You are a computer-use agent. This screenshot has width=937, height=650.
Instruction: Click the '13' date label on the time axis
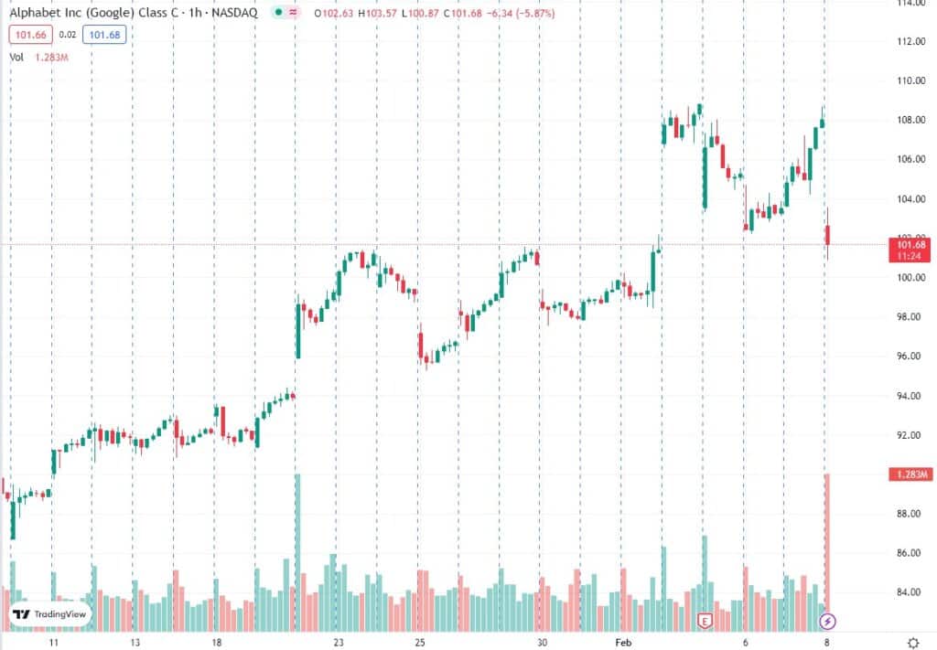tap(135, 643)
